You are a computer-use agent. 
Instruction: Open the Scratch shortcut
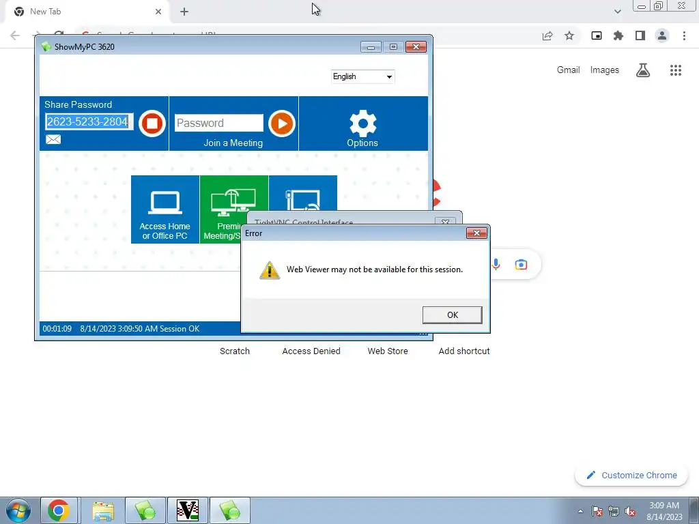(x=235, y=351)
